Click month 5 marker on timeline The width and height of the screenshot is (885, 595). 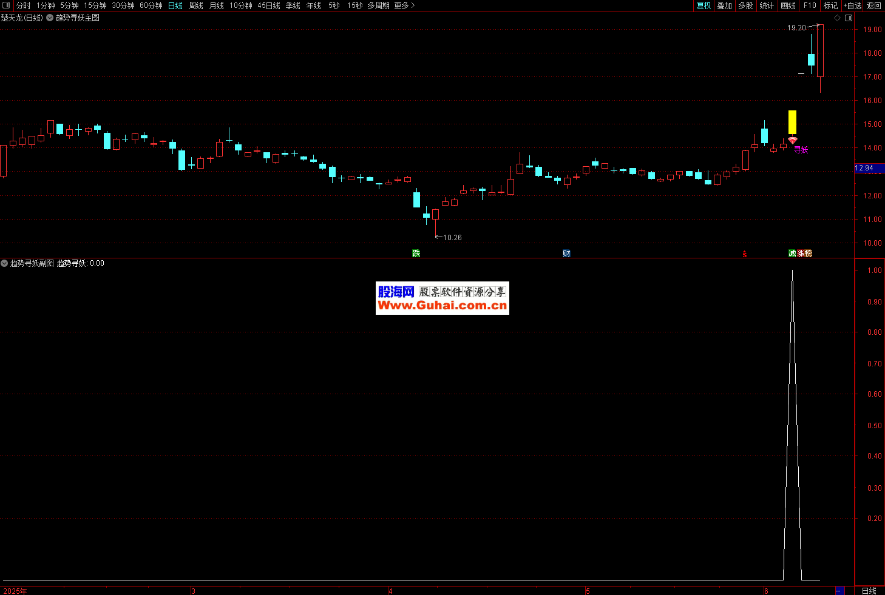point(588,591)
